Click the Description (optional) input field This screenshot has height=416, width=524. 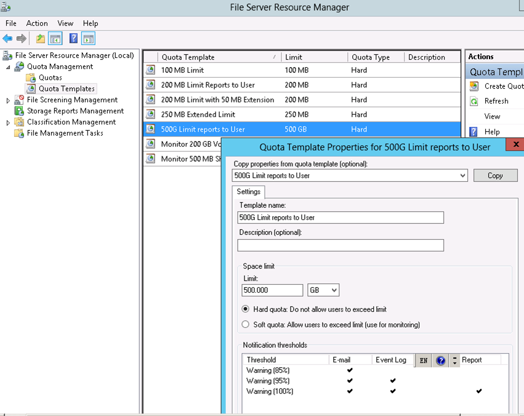(x=341, y=245)
